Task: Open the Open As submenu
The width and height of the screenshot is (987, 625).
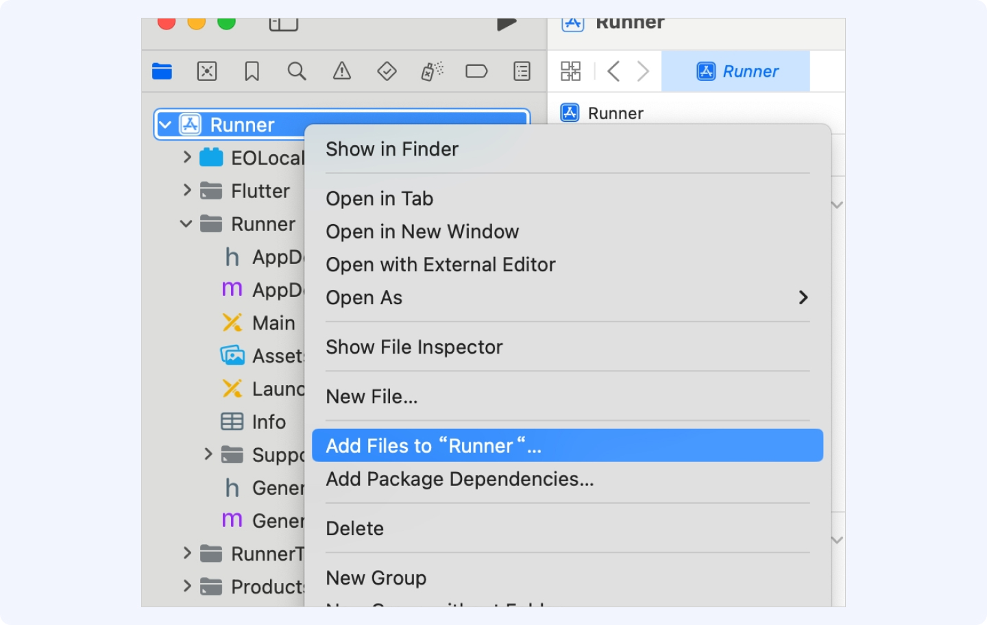Action: pos(568,297)
